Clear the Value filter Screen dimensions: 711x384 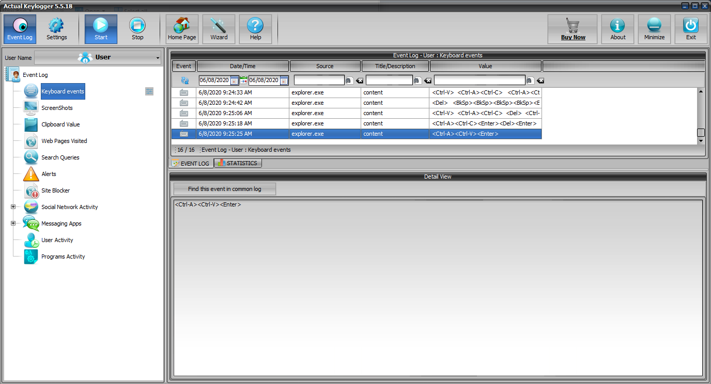pyautogui.click(x=540, y=81)
